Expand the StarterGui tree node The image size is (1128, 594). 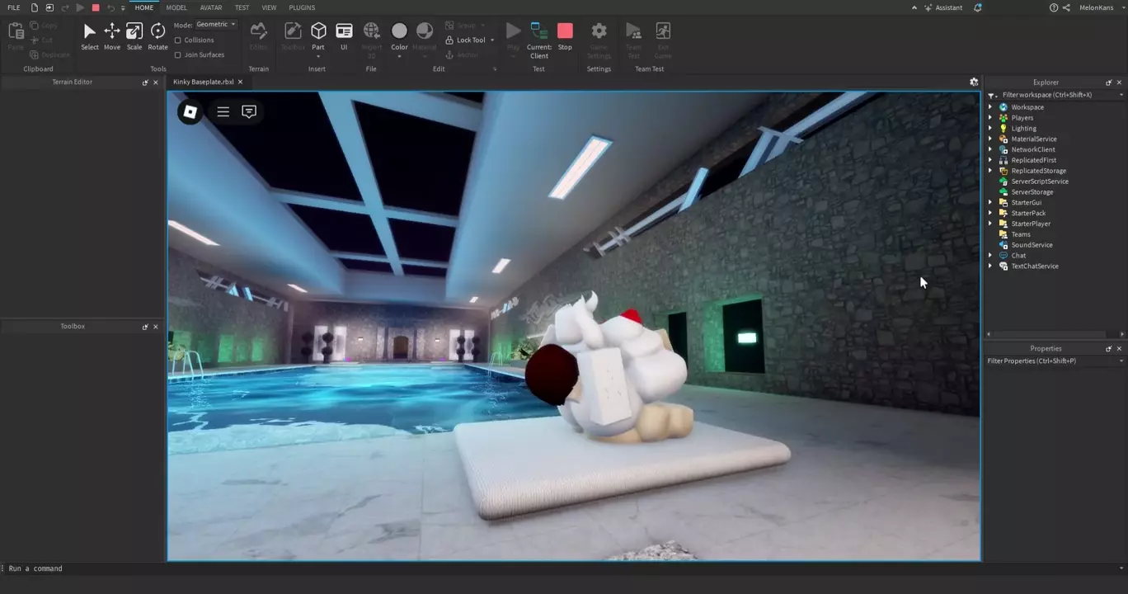point(990,202)
